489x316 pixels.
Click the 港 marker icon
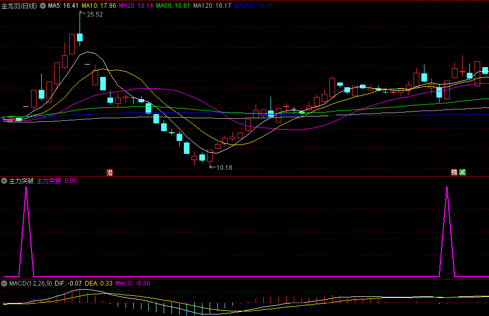109,172
